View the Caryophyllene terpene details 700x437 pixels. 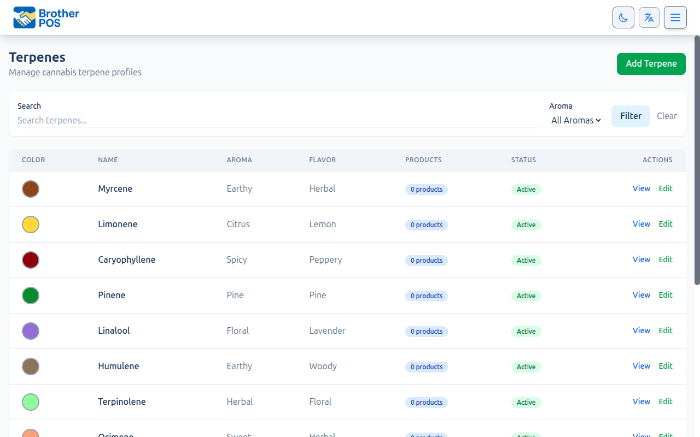pyautogui.click(x=641, y=259)
